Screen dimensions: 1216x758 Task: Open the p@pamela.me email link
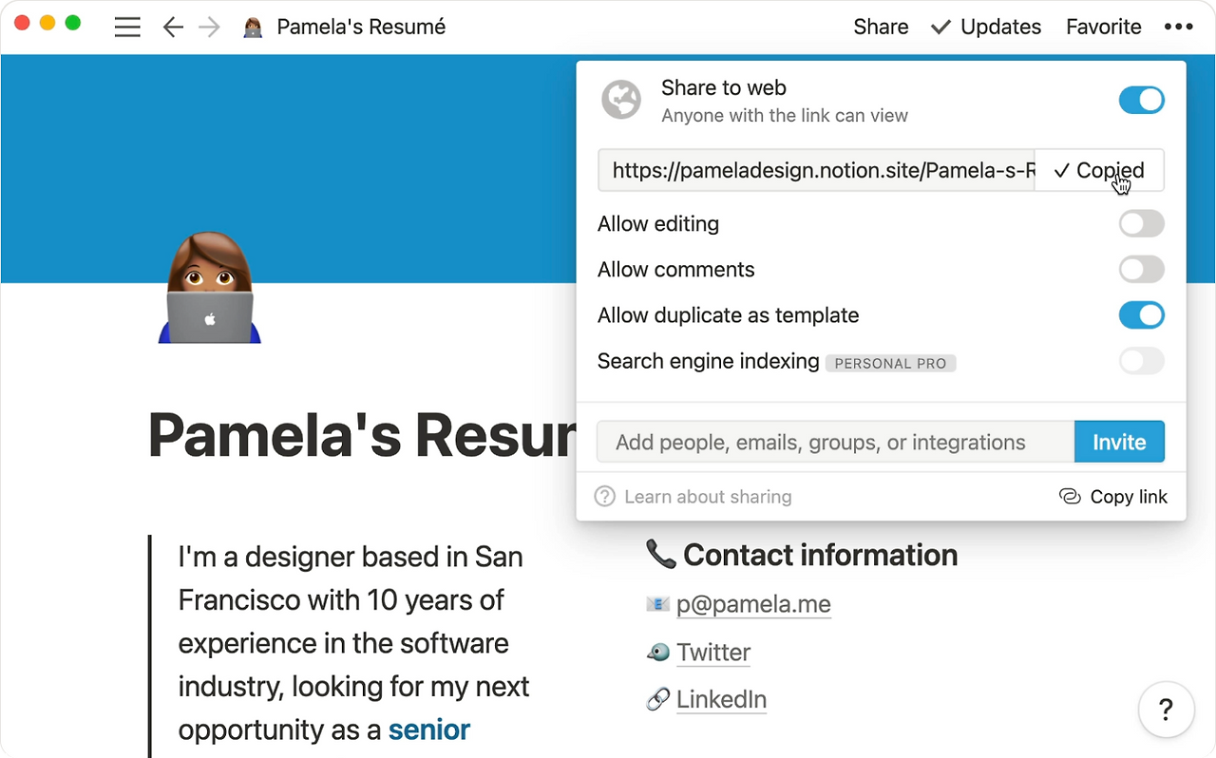pyautogui.click(x=753, y=604)
